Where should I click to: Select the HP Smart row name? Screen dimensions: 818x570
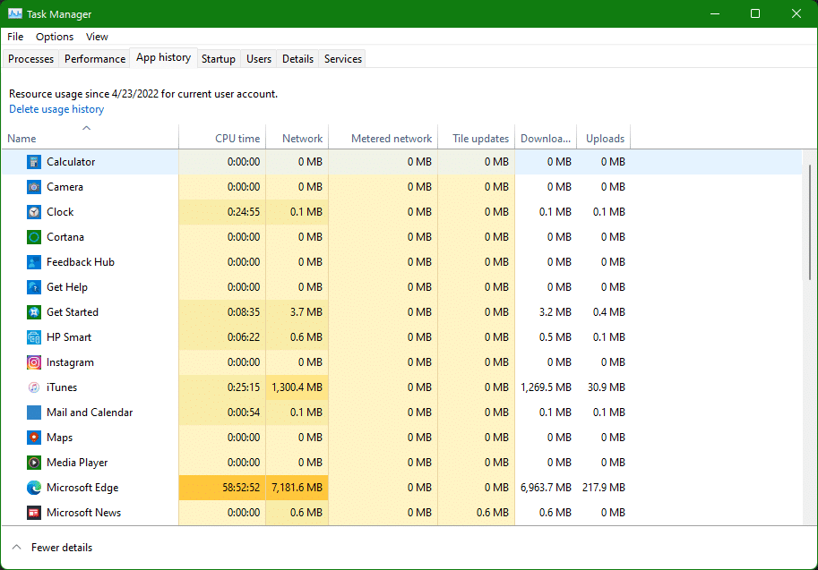pyautogui.click(x=69, y=337)
